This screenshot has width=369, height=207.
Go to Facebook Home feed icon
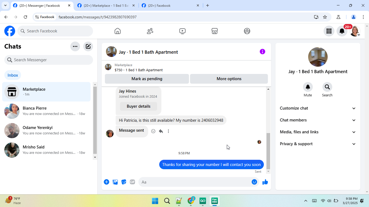pos(118,31)
